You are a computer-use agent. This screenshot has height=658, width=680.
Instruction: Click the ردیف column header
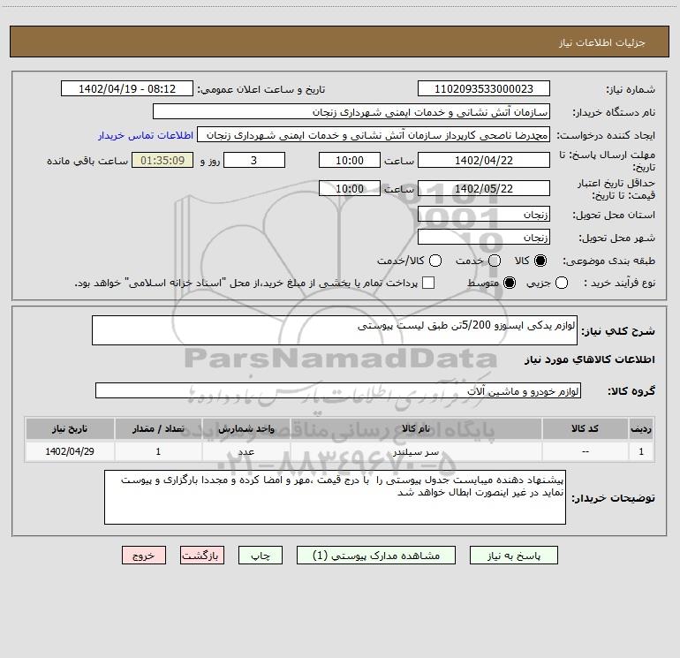tap(641, 428)
